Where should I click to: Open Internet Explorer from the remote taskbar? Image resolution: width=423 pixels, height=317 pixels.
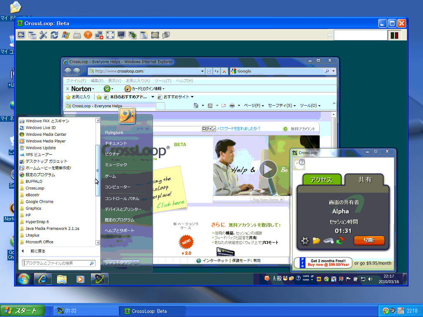point(43,279)
